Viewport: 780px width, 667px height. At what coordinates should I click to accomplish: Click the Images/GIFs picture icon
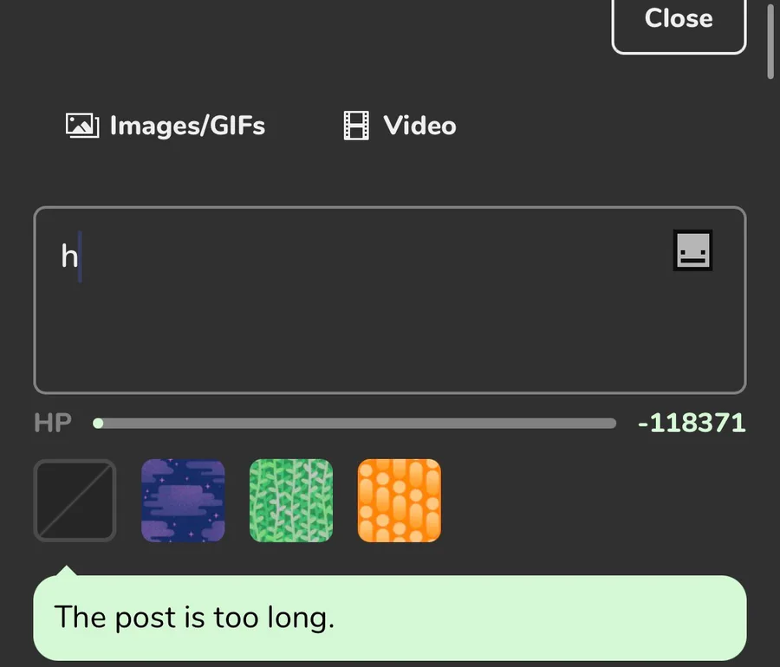81,126
